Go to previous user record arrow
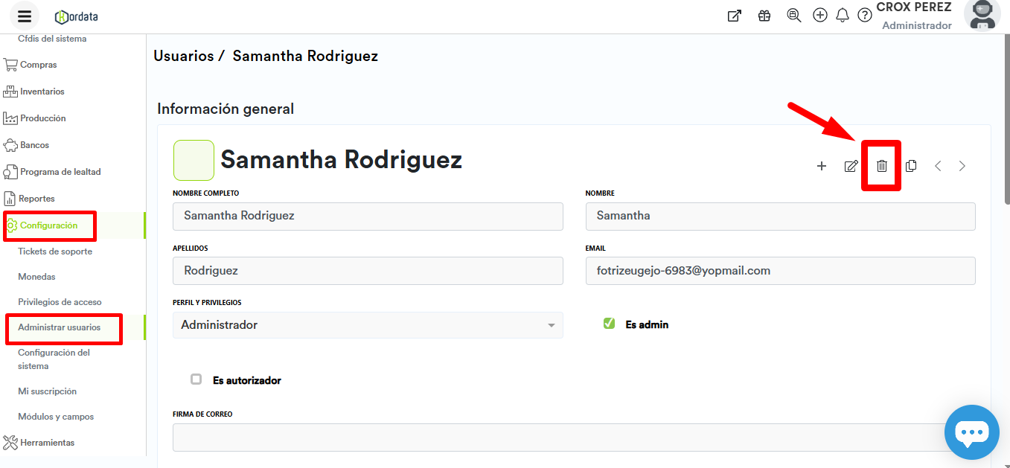Viewport: 1010px width, 468px height. coord(938,166)
